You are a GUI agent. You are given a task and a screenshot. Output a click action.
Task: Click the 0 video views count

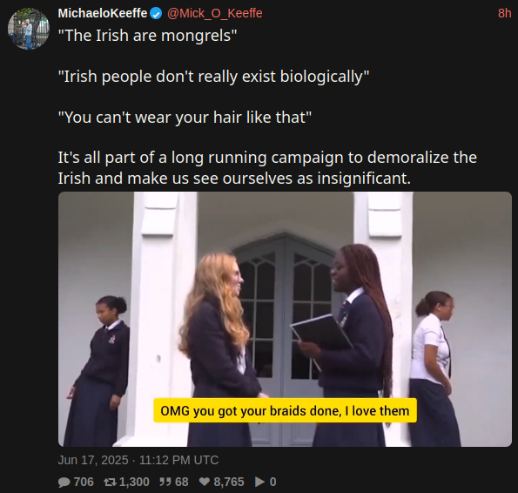(272, 482)
